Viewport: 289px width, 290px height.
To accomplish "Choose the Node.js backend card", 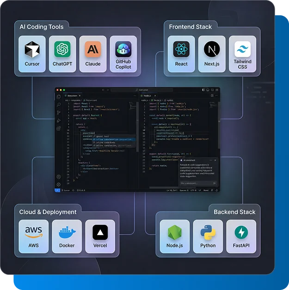I will point(175,236).
